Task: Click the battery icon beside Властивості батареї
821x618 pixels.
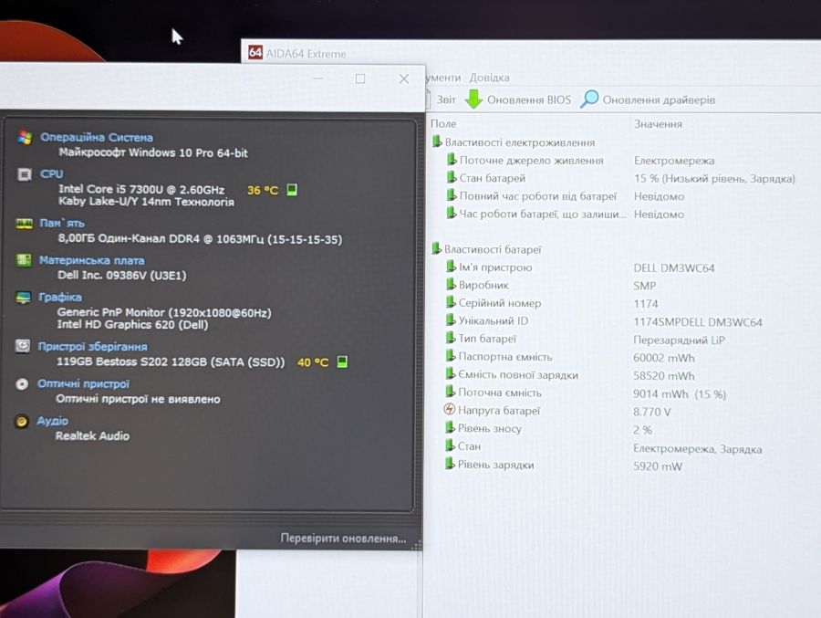Action: point(436,248)
